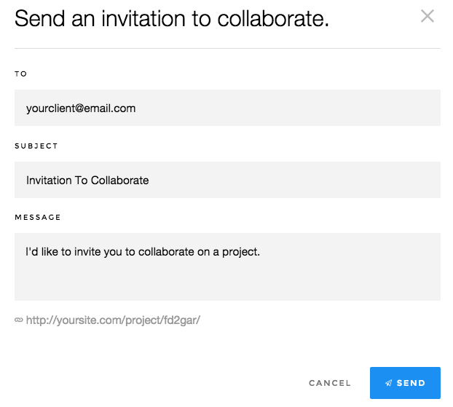Close the invitation dialog with the X
The height and width of the screenshot is (407, 453).
click(428, 16)
